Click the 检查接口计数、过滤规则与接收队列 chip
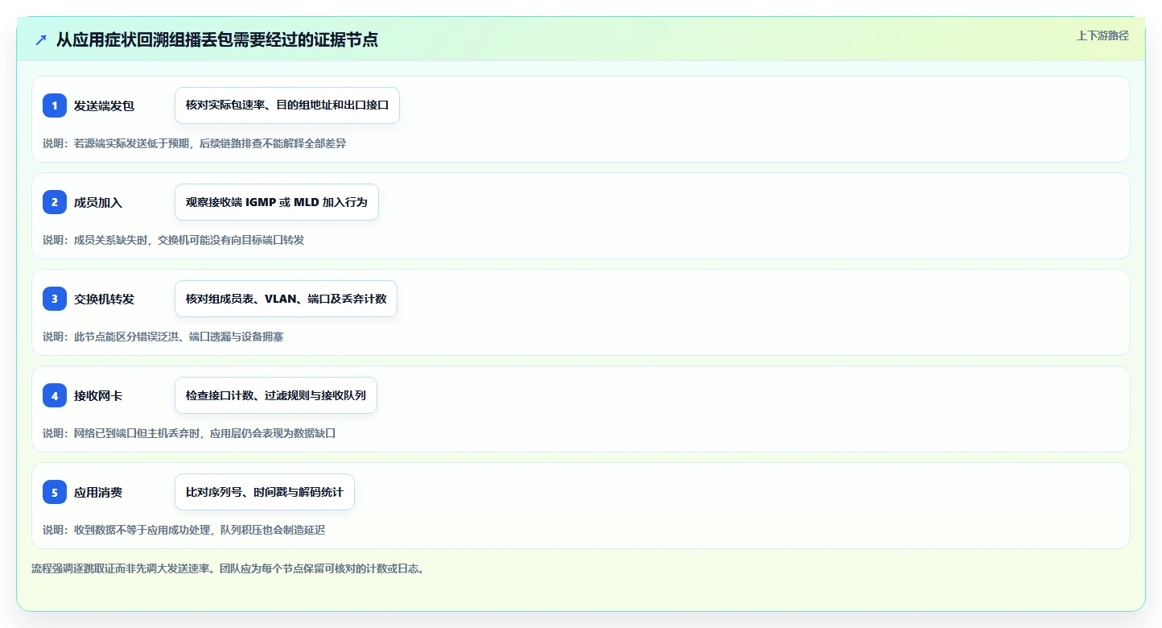 [276, 395]
